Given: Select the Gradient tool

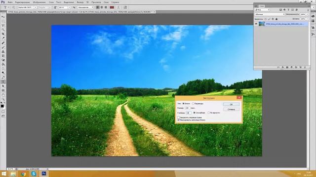Looking at the screenshot, I should point(3,64).
